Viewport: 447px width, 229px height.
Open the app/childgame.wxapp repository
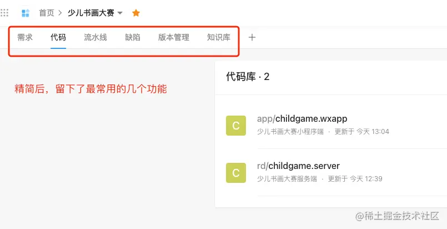(302, 118)
